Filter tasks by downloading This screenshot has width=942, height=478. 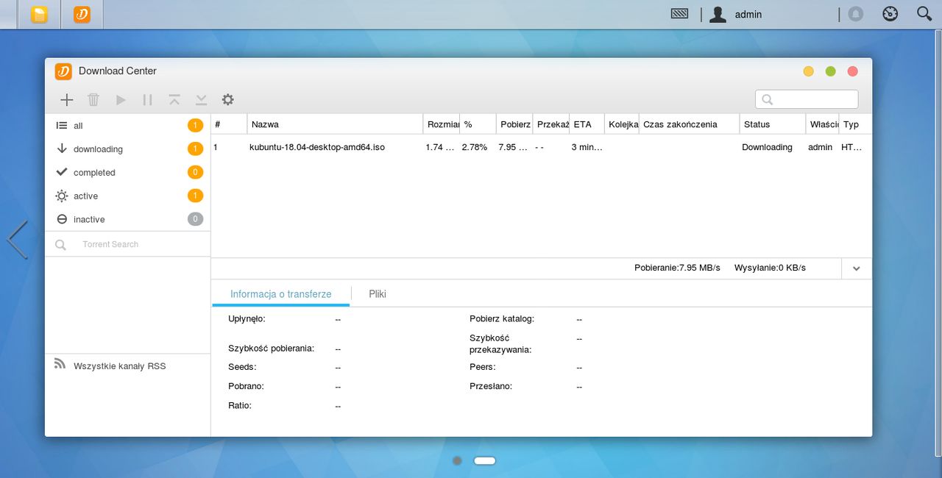(127, 149)
